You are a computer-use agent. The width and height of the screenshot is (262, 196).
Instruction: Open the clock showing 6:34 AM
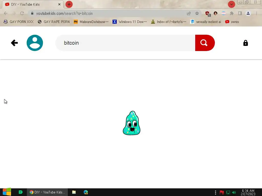pyautogui.click(x=248, y=192)
